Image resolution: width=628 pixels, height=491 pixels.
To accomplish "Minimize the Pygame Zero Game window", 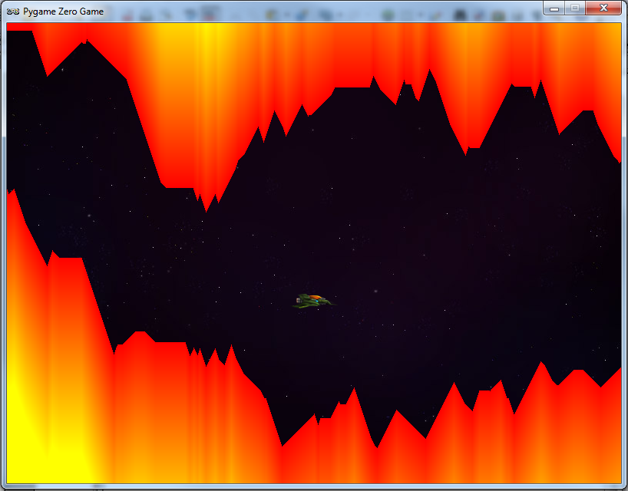I will [554, 8].
